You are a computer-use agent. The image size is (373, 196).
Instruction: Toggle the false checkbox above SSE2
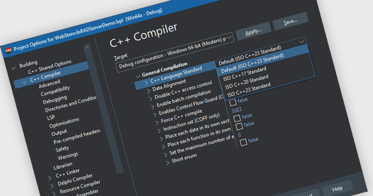(x=233, y=102)
